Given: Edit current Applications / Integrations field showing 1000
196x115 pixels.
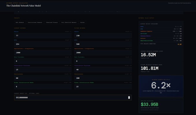Looking at the screenshot, I should pyautogui.click(x=43, y=53).
